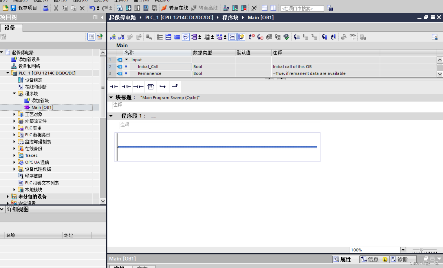Click the start CPU icon
The width and height of the screenshot is (443, 268).
235,8
